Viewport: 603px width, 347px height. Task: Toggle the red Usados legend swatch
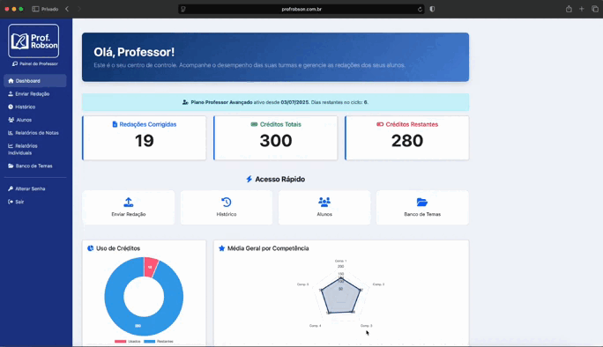(121, 341)
